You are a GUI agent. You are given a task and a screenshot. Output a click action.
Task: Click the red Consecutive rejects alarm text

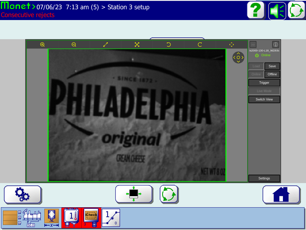[28, 15]
